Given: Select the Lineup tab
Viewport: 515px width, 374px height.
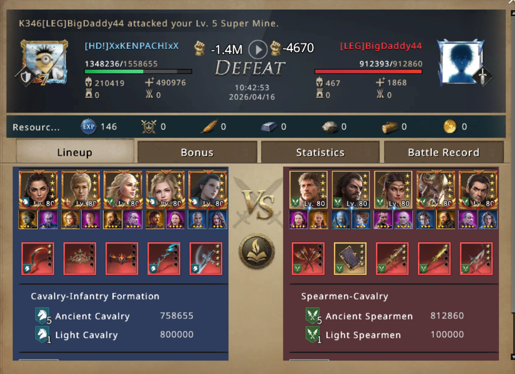Looking at the screenshot, I should 75,152.
